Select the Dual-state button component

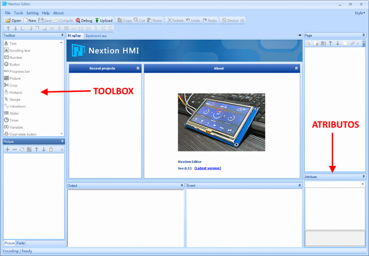click(x=20, y=134)
